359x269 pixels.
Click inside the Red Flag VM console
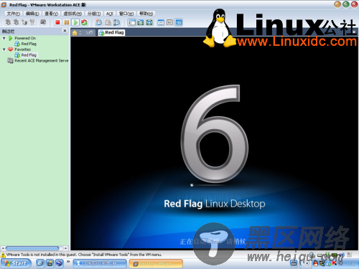tap(215, 143)
